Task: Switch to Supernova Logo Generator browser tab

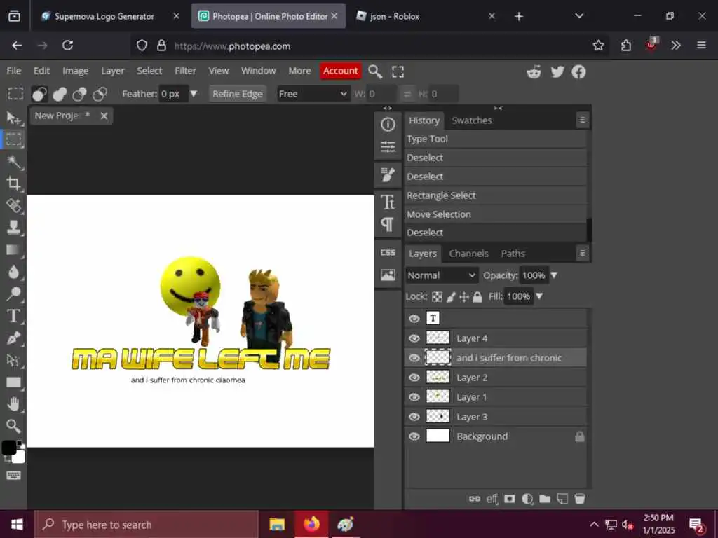Action: pos(104,16)
